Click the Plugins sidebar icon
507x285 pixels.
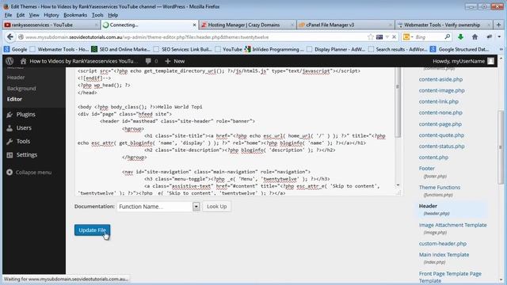10,114
